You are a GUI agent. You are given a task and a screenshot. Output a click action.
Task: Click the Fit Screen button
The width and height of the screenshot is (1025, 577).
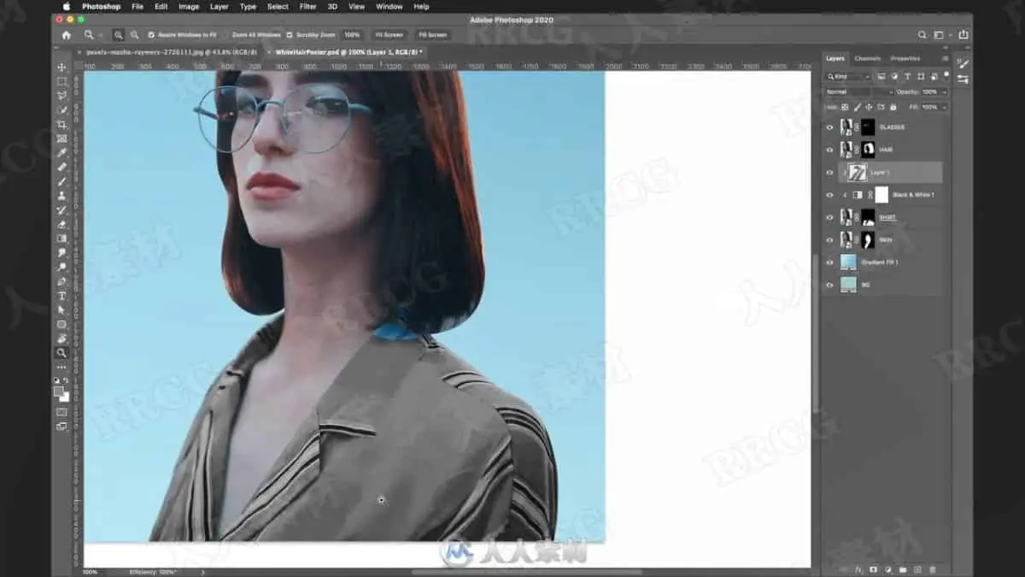tap(389, 35)
